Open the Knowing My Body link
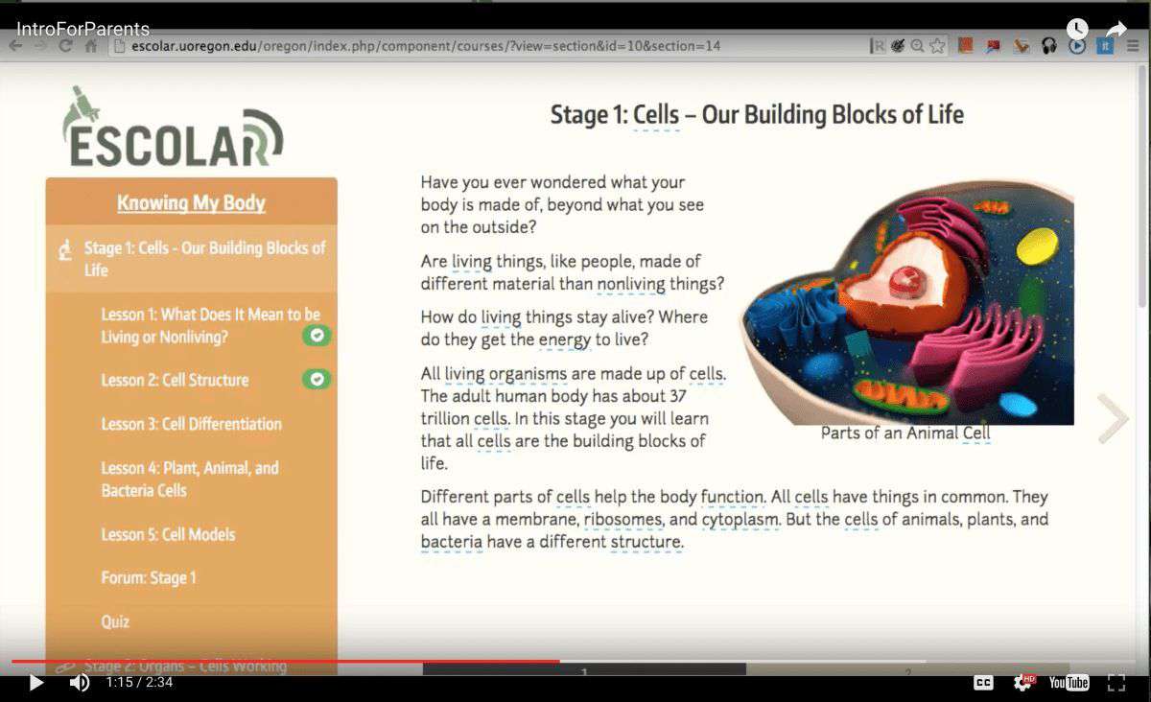Screen dimensions: 1151x702 tap(191, 203)
